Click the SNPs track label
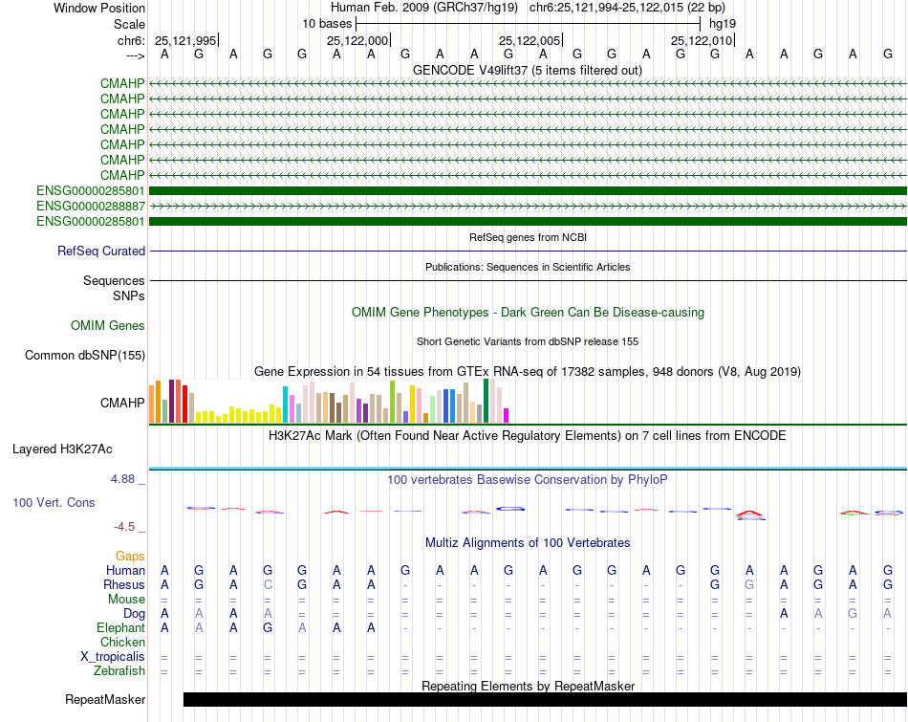 [129, 296]
